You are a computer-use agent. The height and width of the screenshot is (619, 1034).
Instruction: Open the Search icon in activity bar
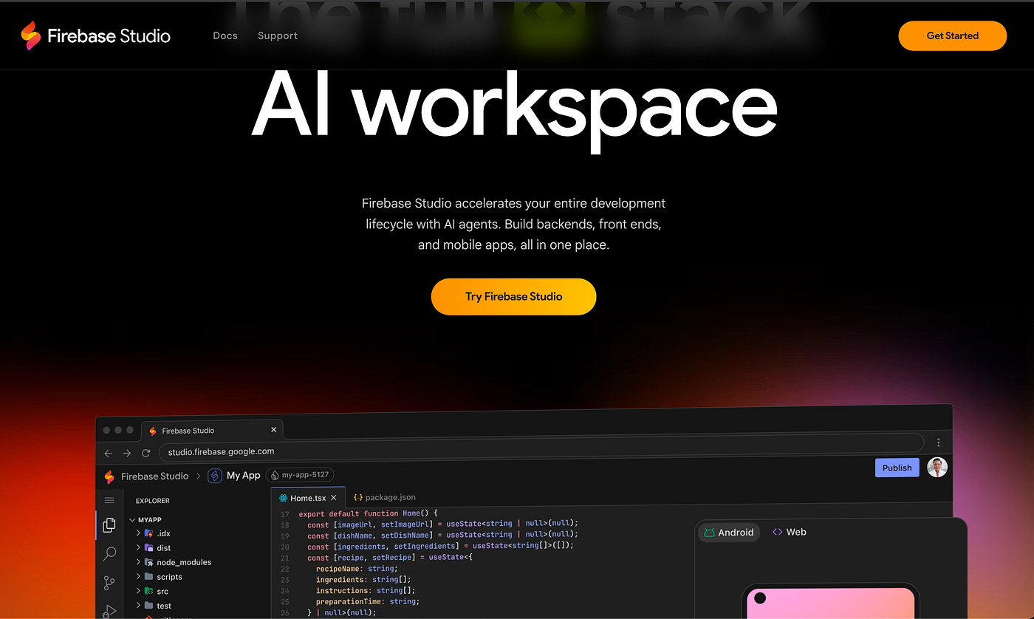point(109,553)
